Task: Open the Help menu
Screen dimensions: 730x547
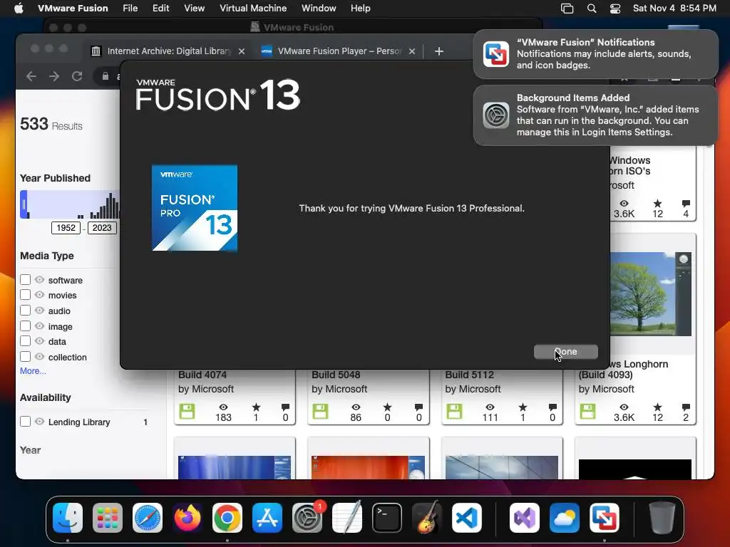Action: click(360, 9)
